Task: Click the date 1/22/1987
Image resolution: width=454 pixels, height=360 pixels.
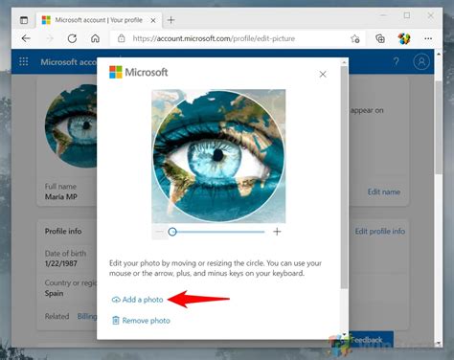Action: (x=61, y=263)
